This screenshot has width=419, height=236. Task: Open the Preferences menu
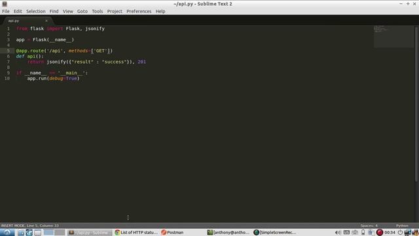[x=139, y=11]
